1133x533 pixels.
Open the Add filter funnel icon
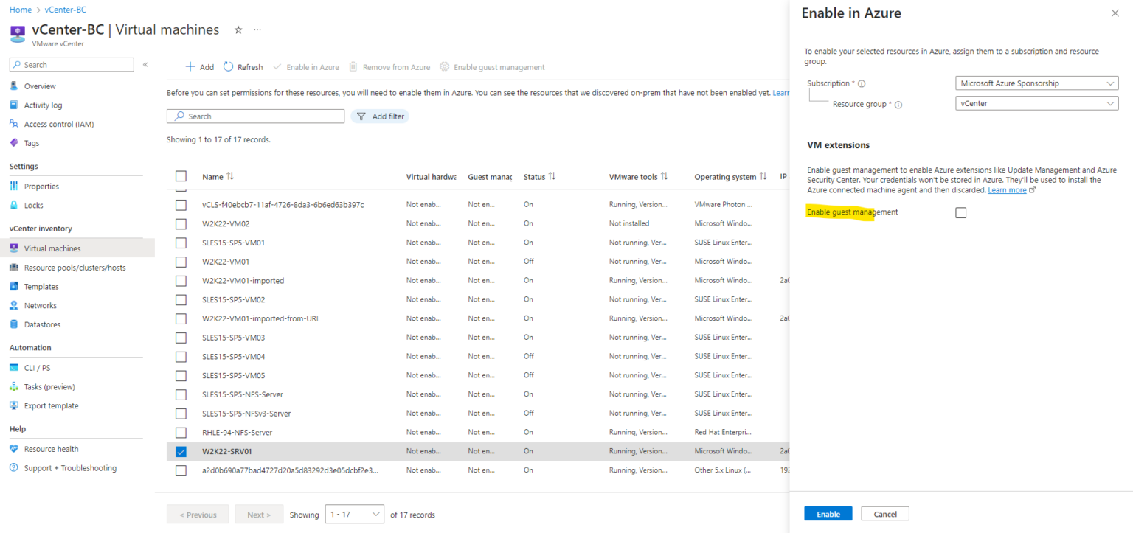click(x=361, y=116)
